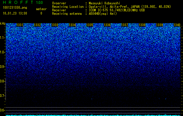Click the kHz axis unit label

(x=3, y=23)
